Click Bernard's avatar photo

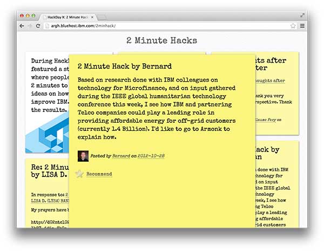[x=83, y=156]
